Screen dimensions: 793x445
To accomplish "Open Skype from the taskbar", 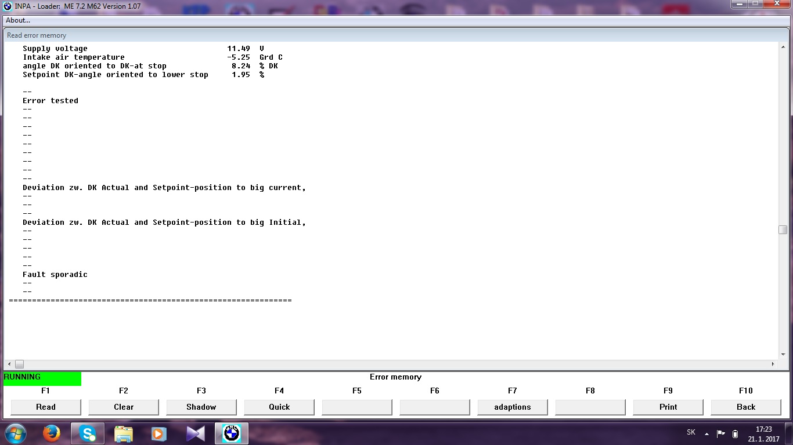I will pos(88,433).
